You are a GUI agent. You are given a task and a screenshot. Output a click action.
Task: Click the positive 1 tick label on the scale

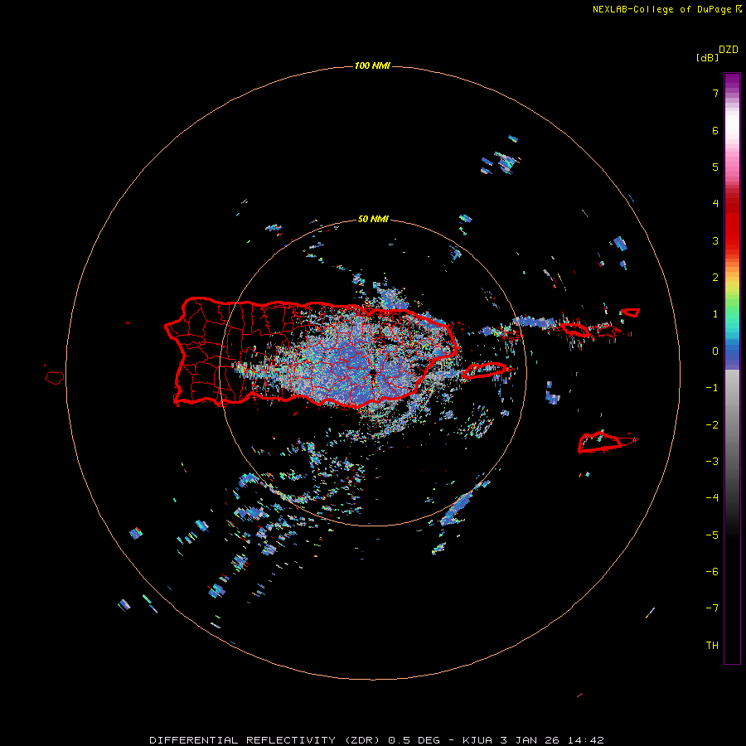point(715,314)
